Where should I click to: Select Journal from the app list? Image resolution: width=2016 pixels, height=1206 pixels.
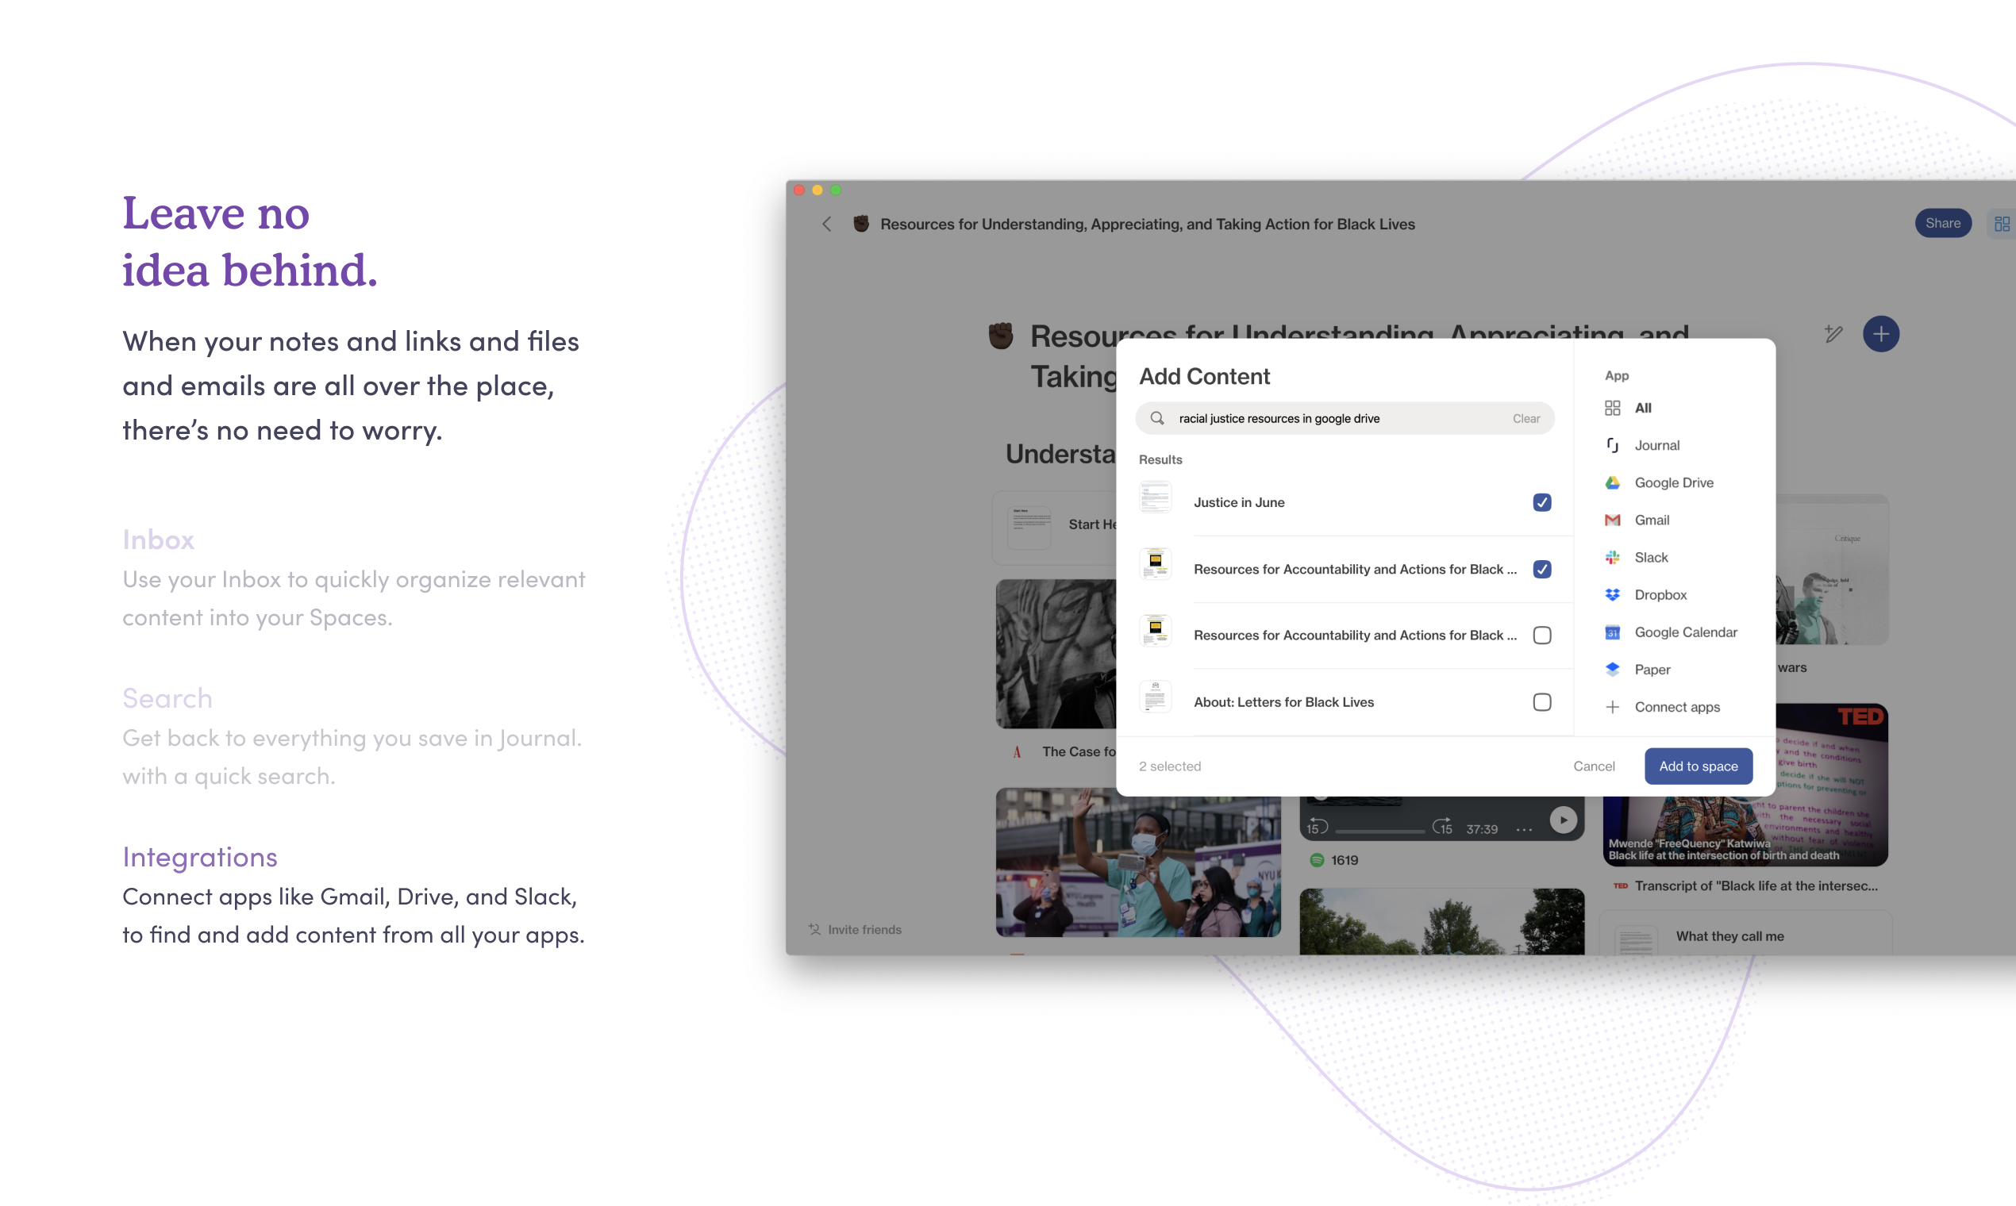pos(1655,444)
